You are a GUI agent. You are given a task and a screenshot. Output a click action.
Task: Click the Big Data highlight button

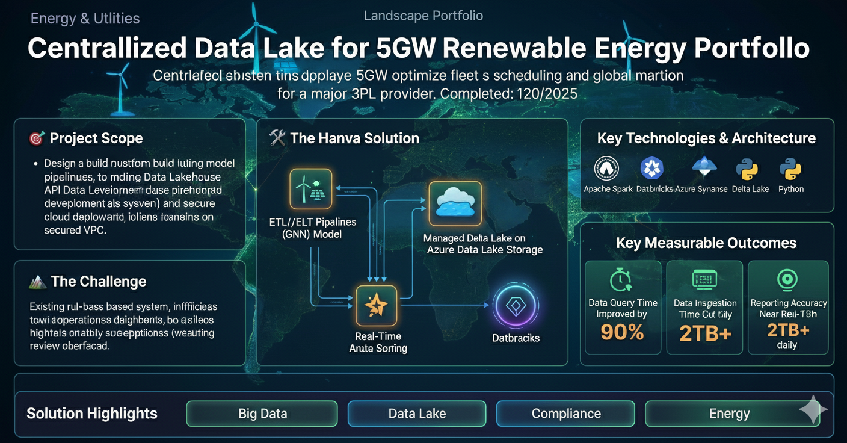point(262,414)
